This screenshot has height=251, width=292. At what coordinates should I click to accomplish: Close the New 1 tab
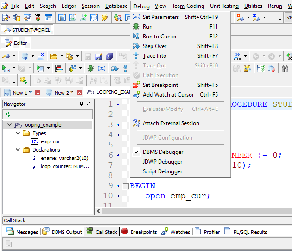38,92
